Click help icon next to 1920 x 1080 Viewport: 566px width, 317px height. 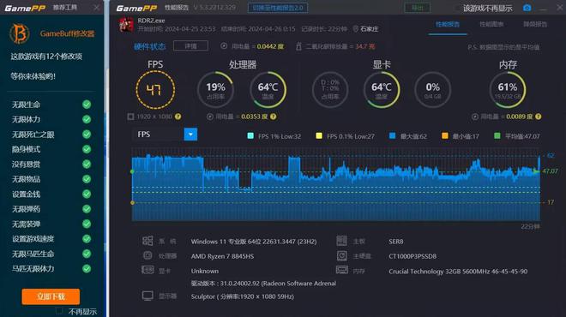coord(178,117)
